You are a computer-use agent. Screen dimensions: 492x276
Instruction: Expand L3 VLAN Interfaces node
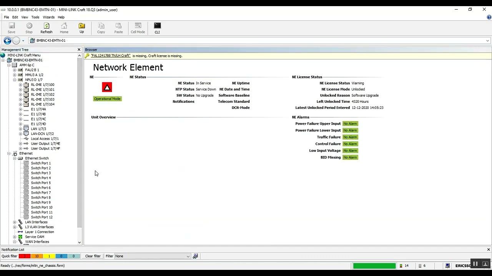15,227
